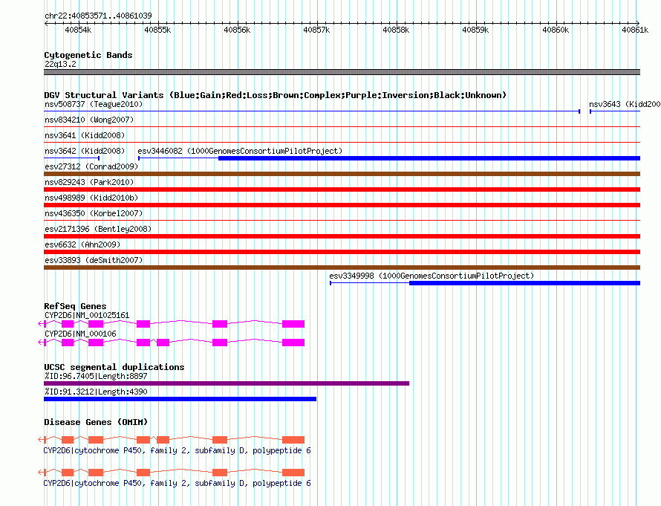Screen dimensions: 661x506
Task: Click the nsv498989 (Kidd2010b) label
Action: tap(91, 198)
